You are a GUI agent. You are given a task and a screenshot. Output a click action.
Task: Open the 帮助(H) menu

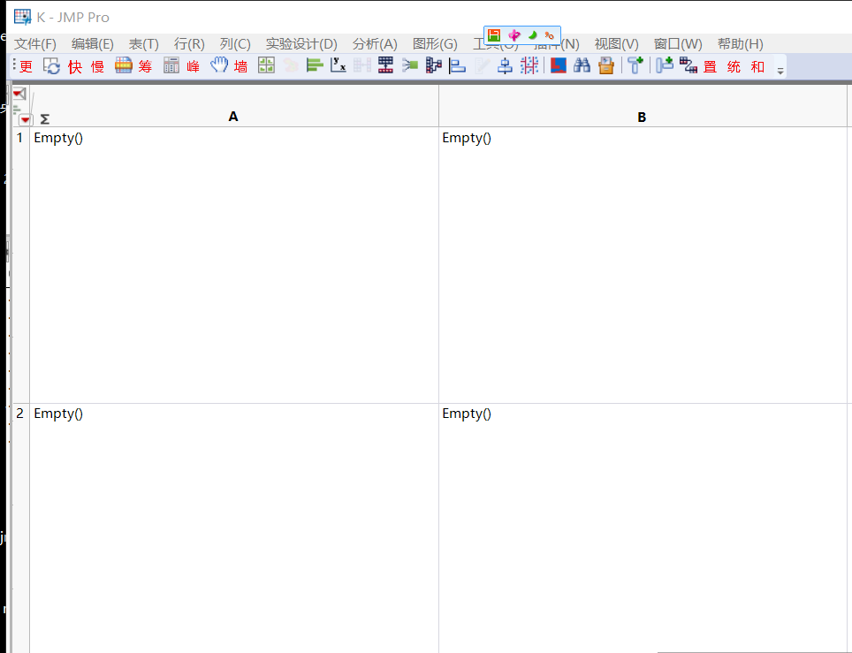740,44
